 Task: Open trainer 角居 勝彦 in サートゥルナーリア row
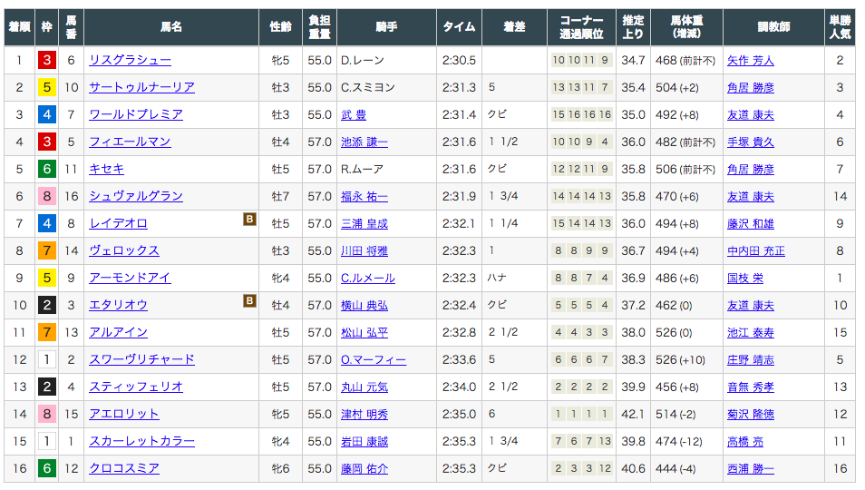coord(750,87)
